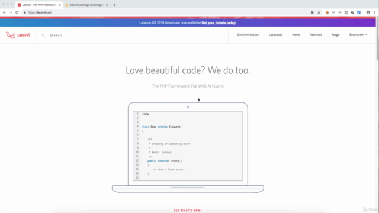Viewport: 379px width, 213px height.
Task: Go back with the browser back arrow
Action: tap(4, 12)
